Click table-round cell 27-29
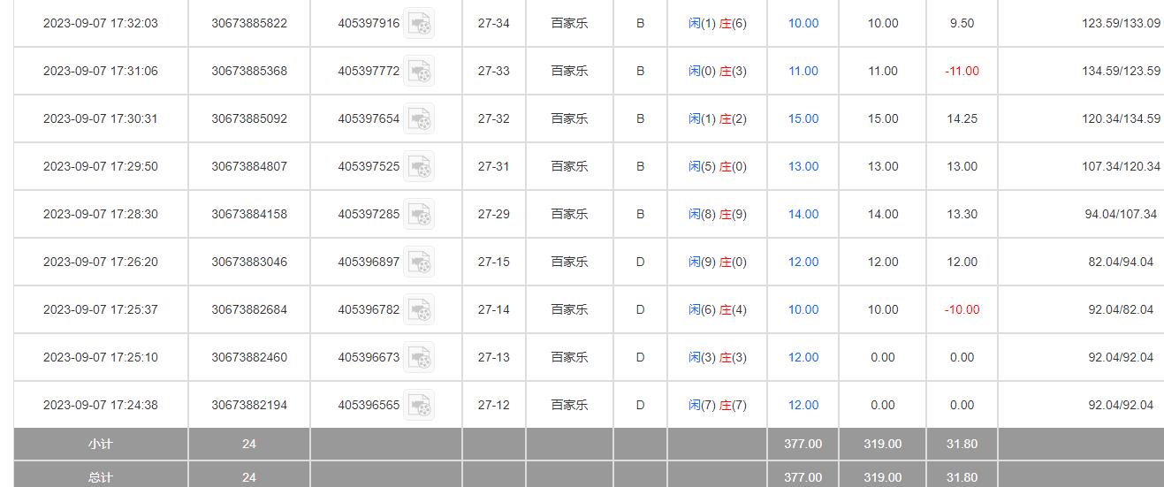 click(x=494, y=214)
